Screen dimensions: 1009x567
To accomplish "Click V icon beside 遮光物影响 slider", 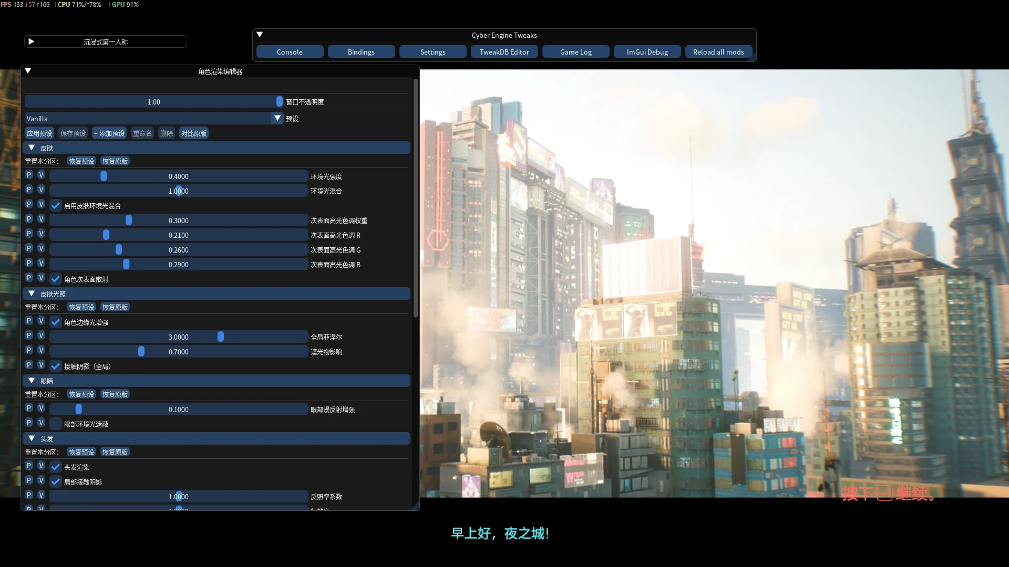I will (41, 350).
